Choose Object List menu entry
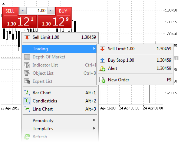 click(x=60, y=73)
